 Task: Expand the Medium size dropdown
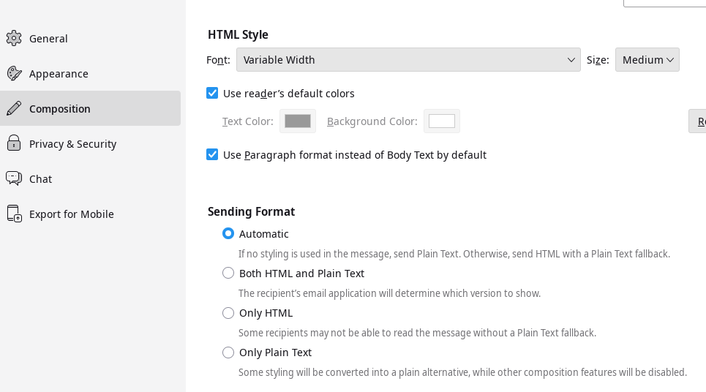point(647,60)
